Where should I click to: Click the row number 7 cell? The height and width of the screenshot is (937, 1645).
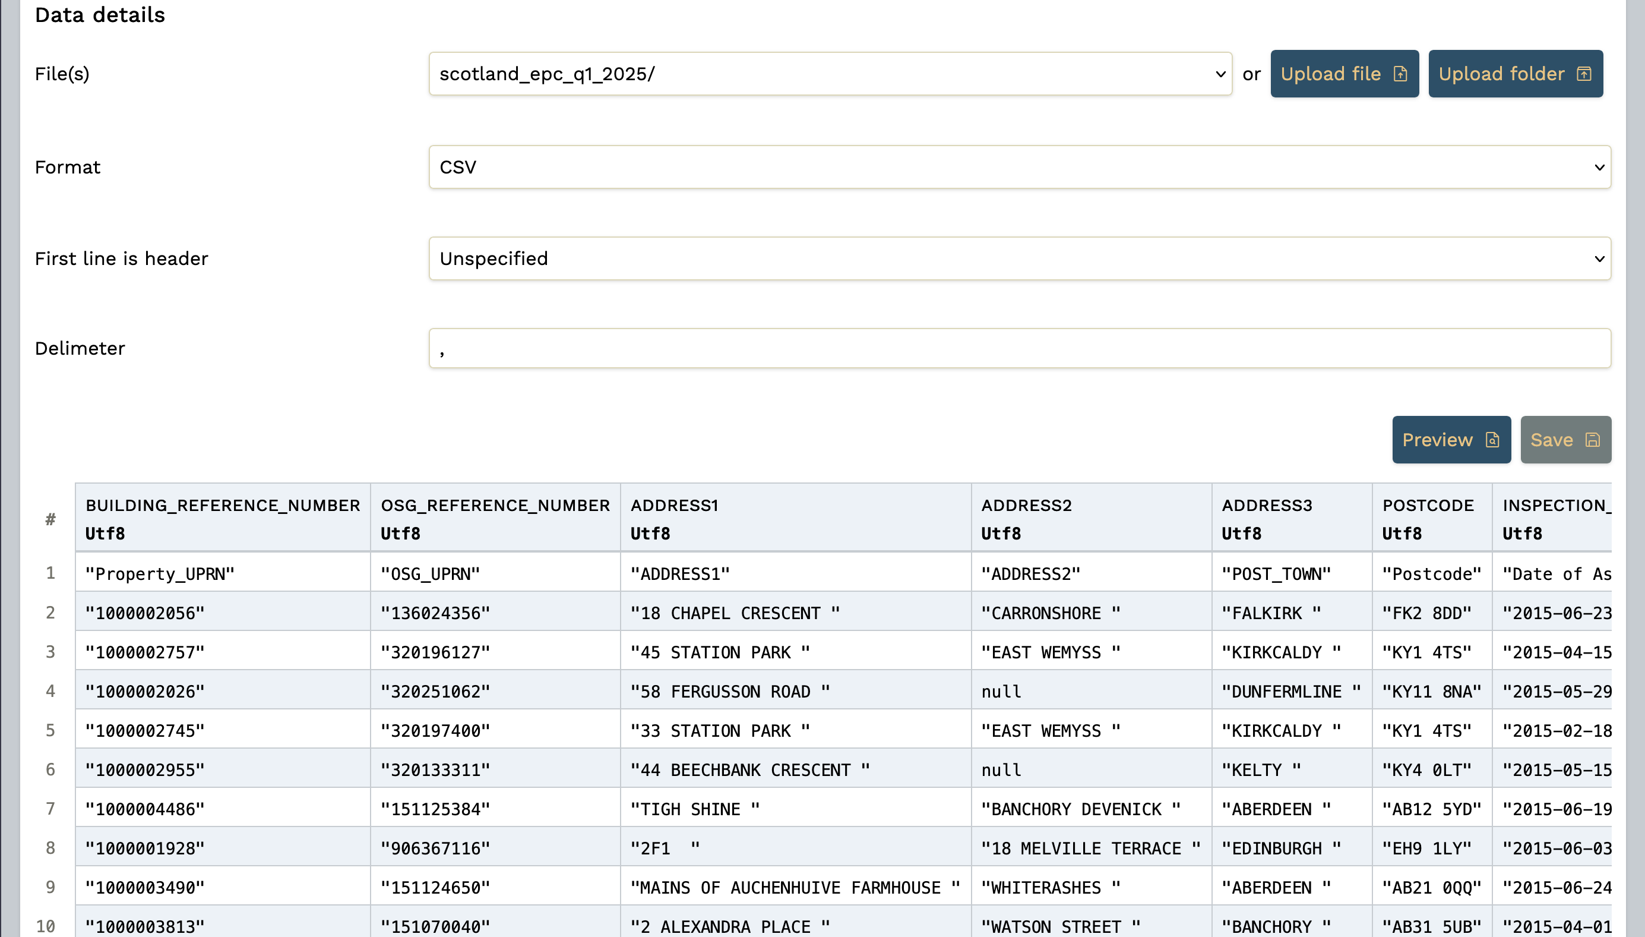click(50, 809)
